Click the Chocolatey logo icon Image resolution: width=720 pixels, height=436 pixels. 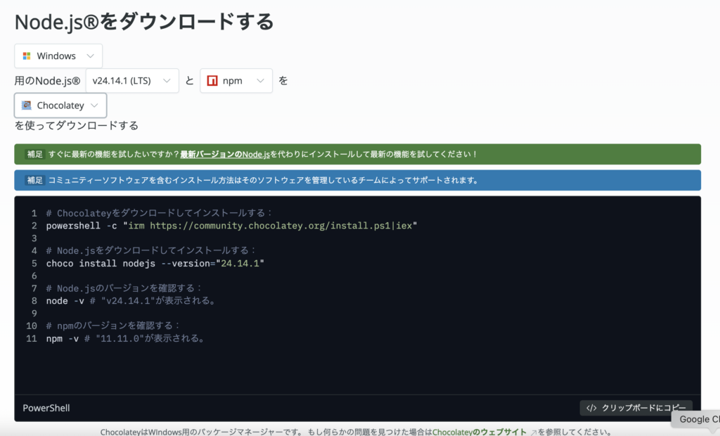(27, 105)
